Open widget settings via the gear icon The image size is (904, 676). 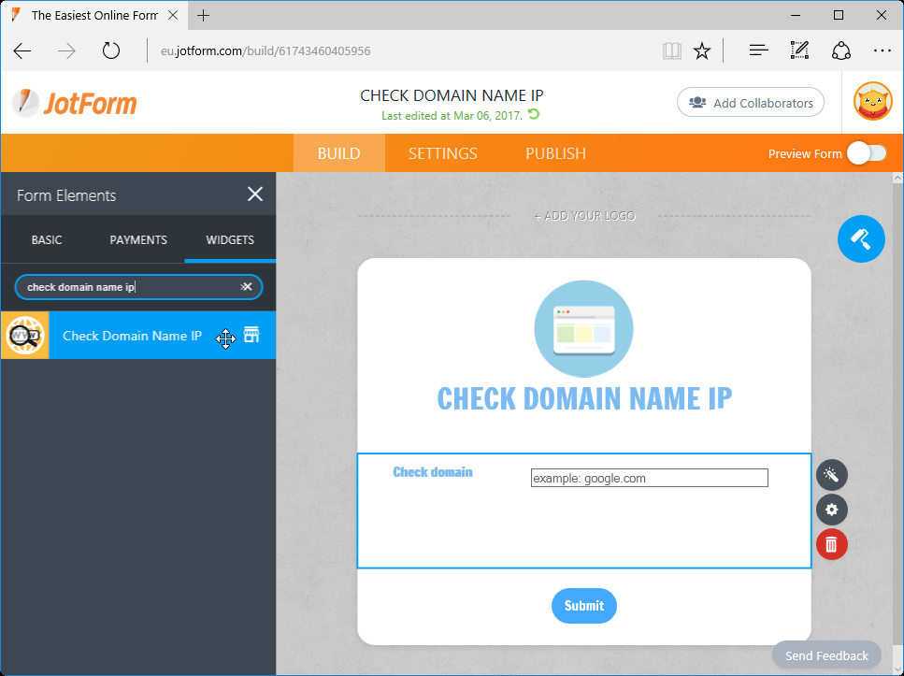(831, 510)
